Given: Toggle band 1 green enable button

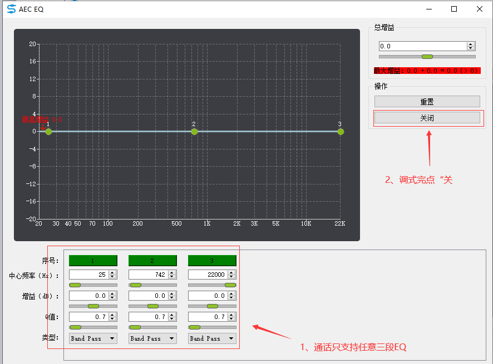Looking at the screenshot, I should tap(93, 261).
